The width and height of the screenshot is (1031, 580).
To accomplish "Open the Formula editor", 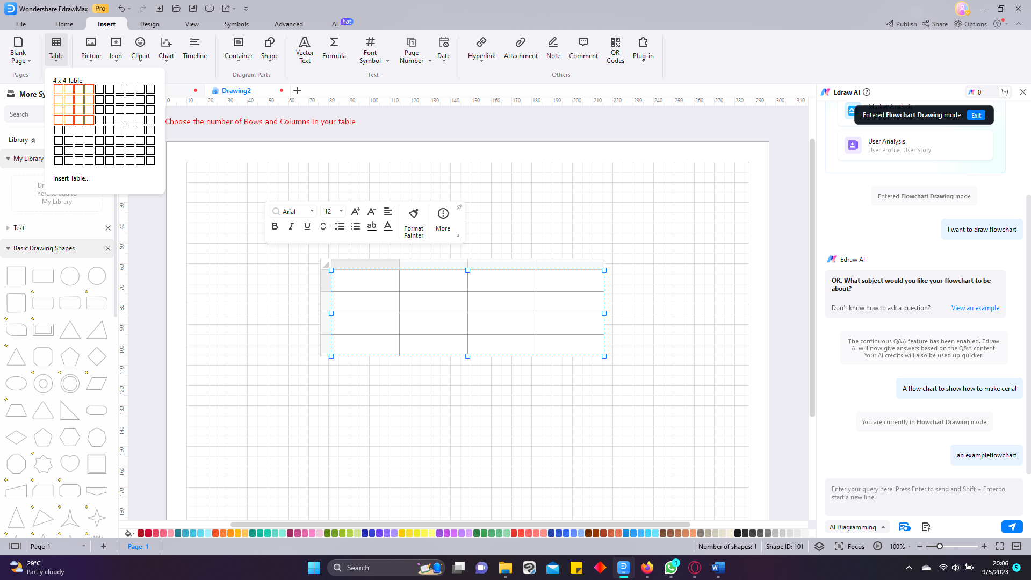I will click(x=334, y=48).
